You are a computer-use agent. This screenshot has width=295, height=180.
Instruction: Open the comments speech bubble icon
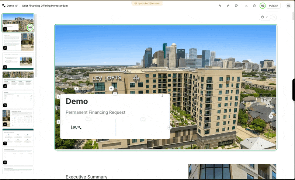pos(254,6)
